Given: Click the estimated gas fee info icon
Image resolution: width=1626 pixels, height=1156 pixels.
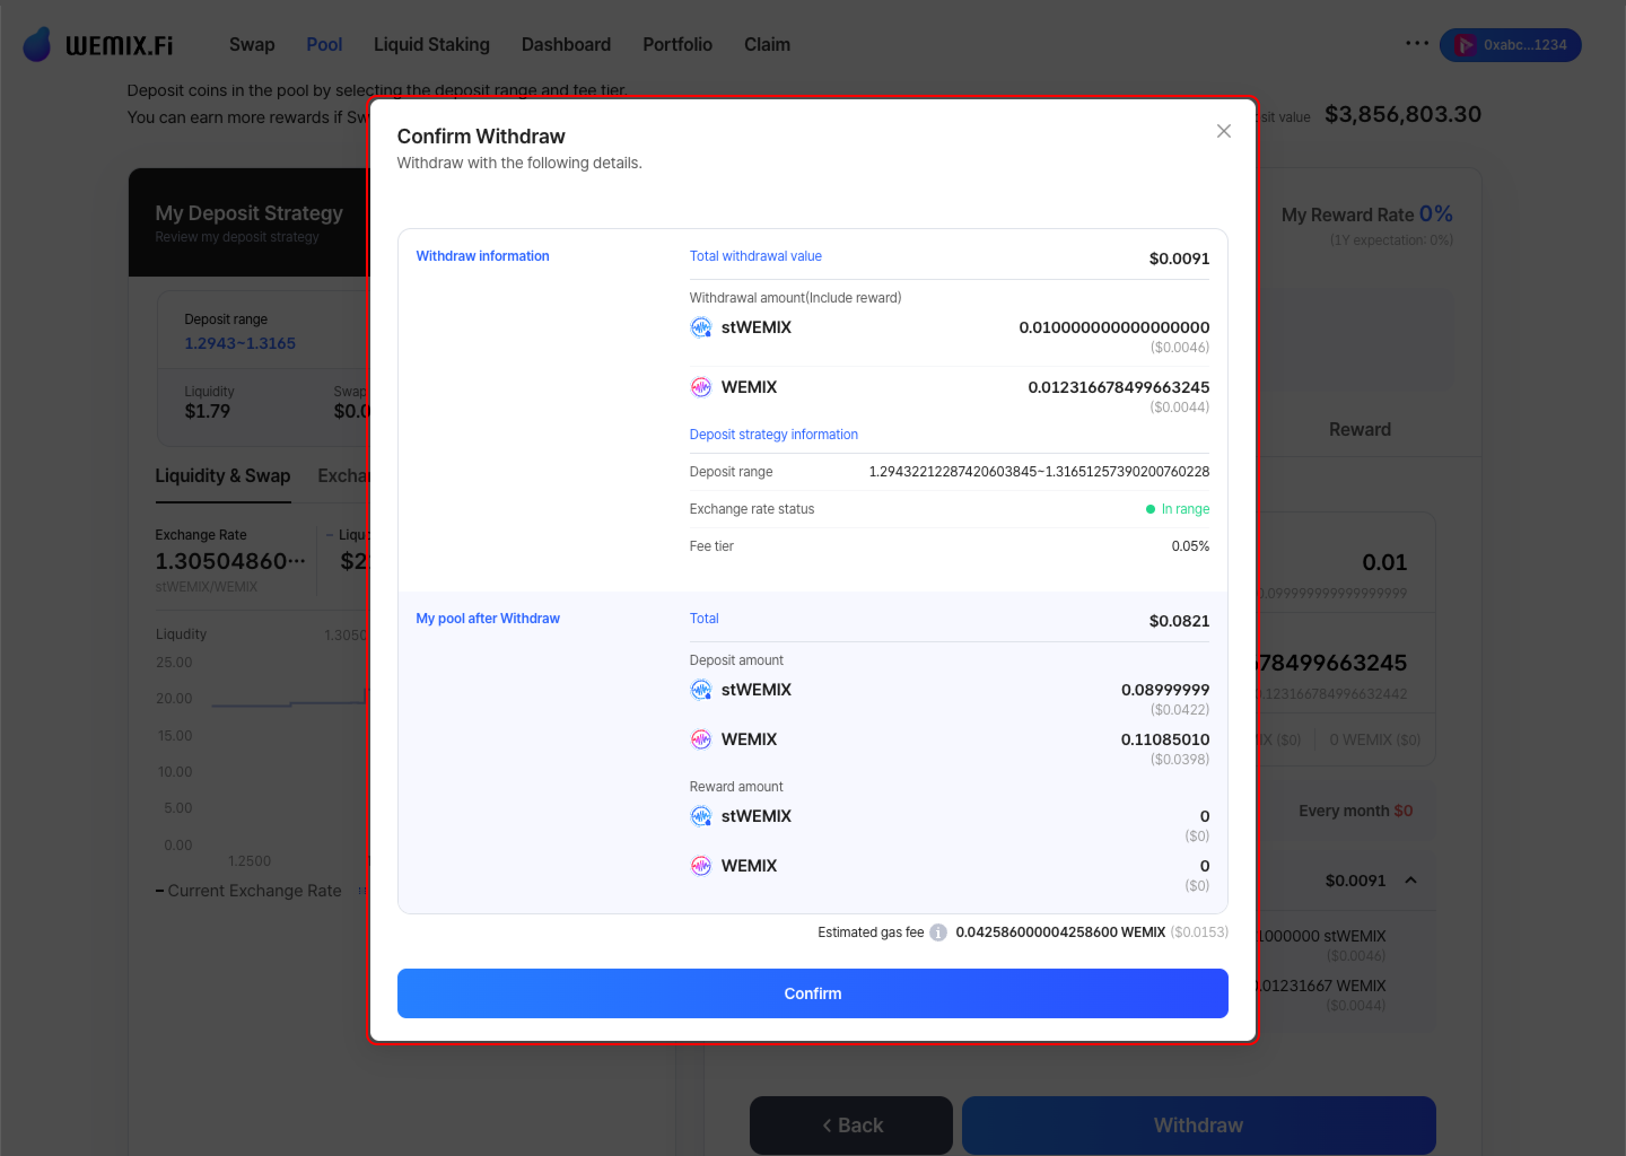Looking at the screenshot, I should point(938,932).
